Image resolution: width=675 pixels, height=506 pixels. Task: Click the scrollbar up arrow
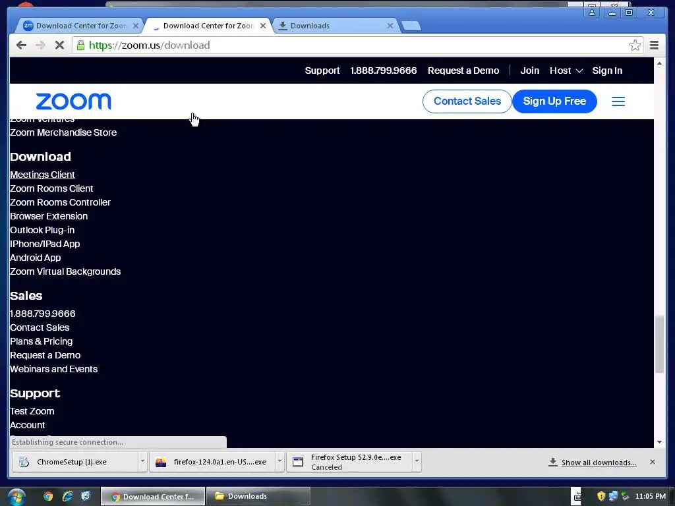coord(659,63)
